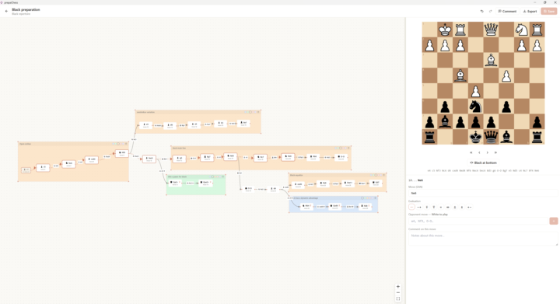Viewport: 560px width, 304px height.
Task: Pick blue color swatch on Open sicilian group
Action: click(x=114, y=144)
